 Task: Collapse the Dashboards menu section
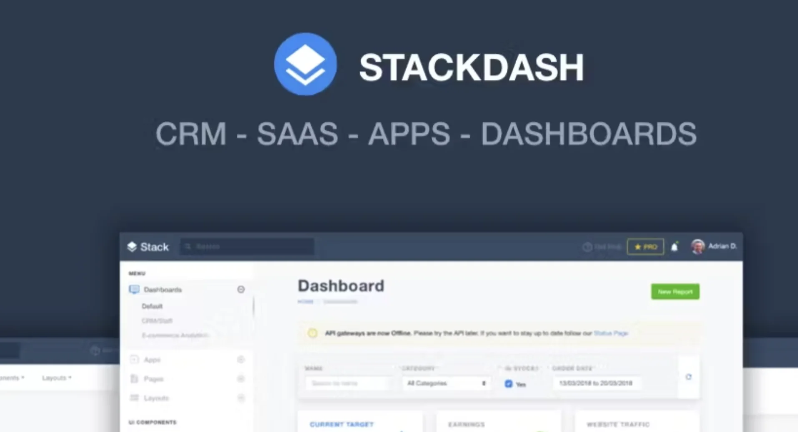coord(241,289)
